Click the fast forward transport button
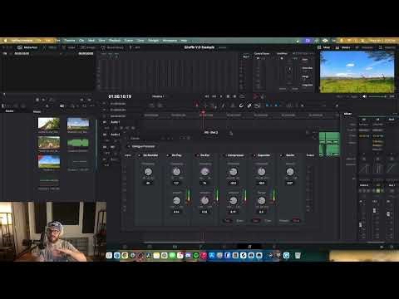This screenshot has width=399, height=299. (x=214, y=96)
